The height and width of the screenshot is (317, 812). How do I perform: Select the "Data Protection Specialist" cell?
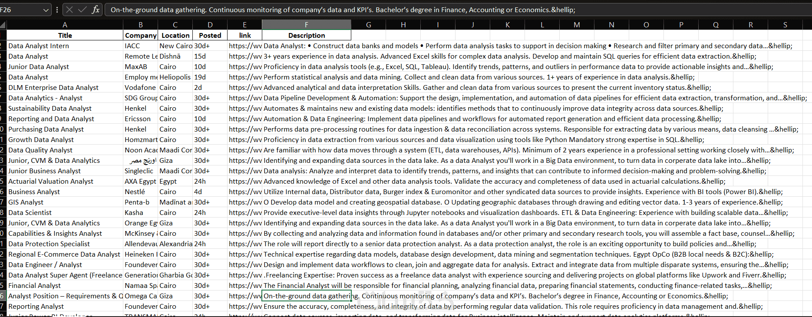pos(65,244)
